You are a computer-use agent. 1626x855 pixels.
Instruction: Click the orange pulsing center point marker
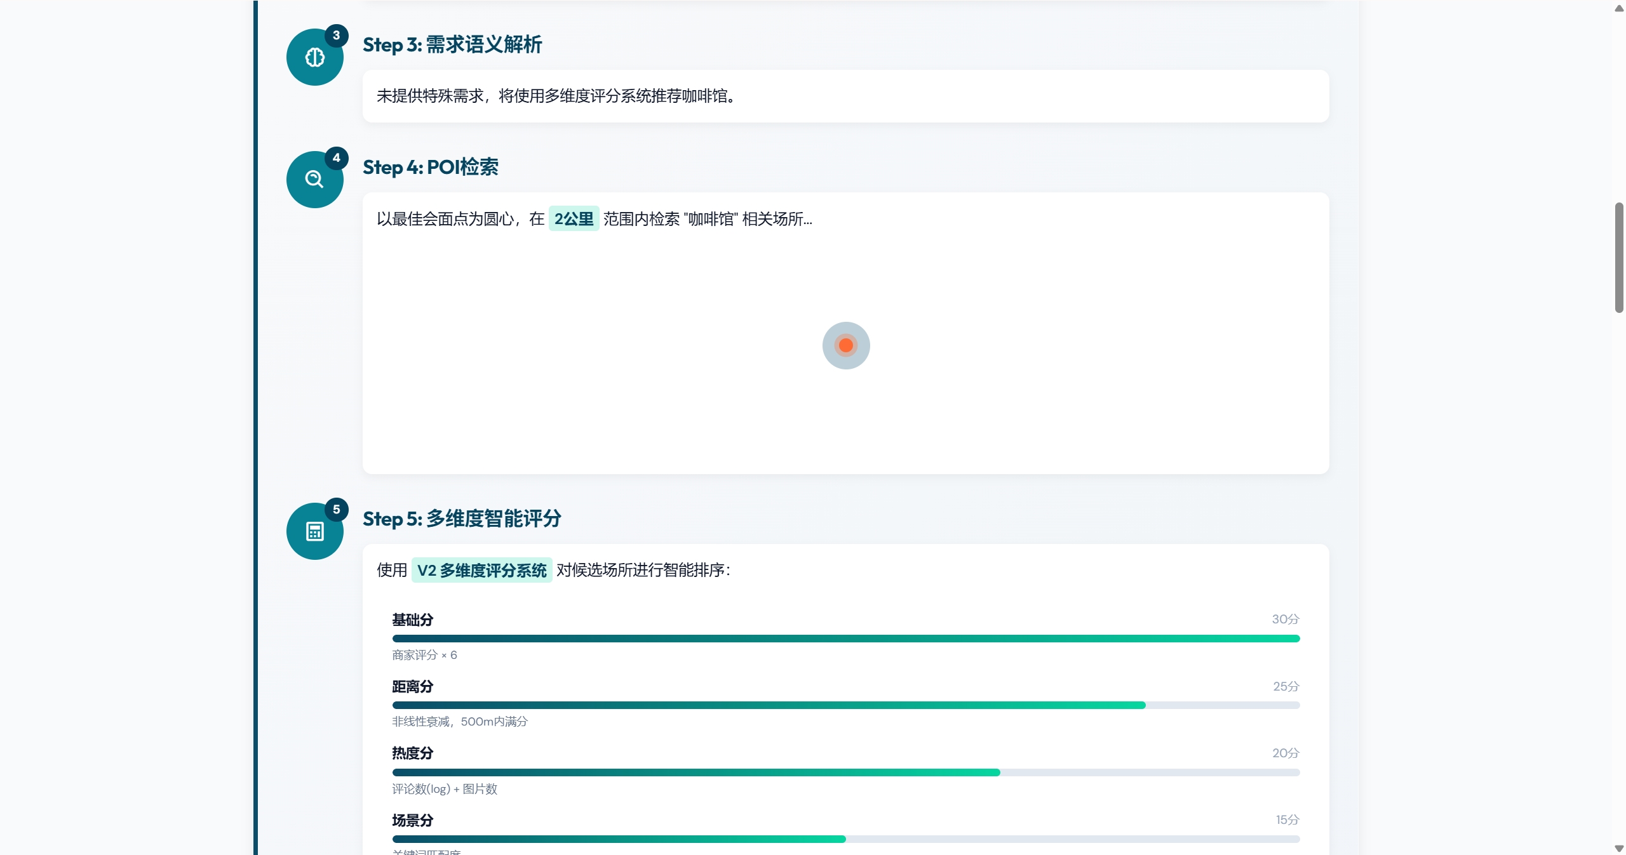[x=845, y=345]
